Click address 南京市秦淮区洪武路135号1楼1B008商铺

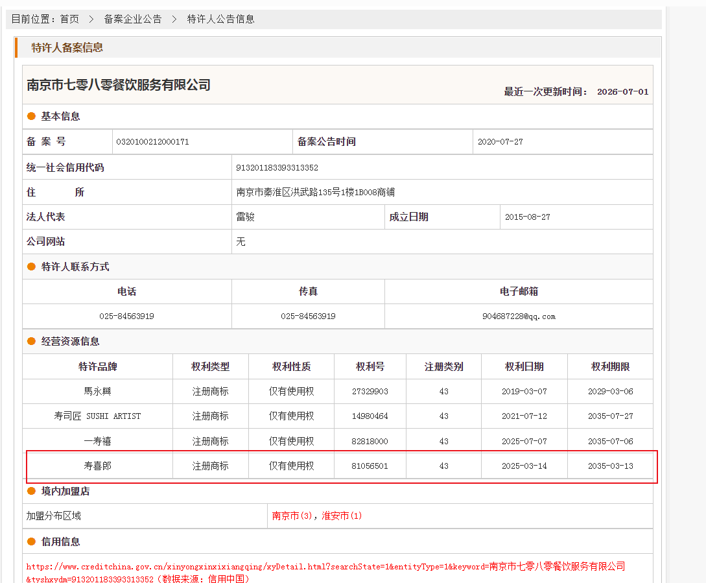pyautogui.click(x=315, y=193)
